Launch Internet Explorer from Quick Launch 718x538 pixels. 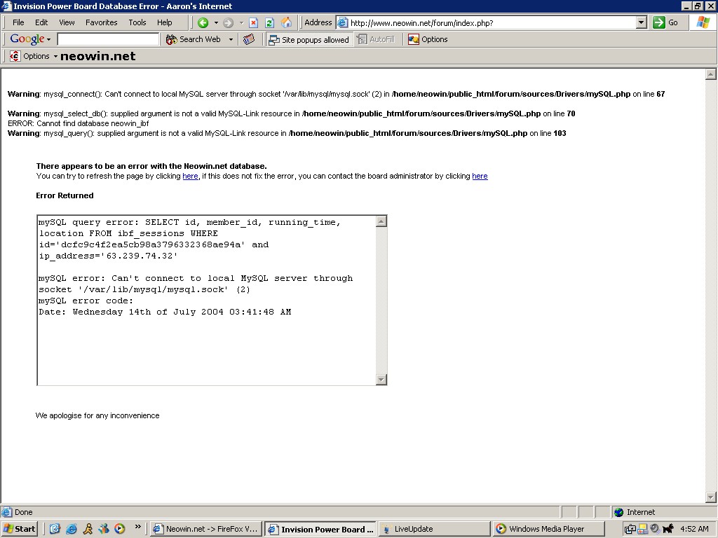[x=72, y=529]
